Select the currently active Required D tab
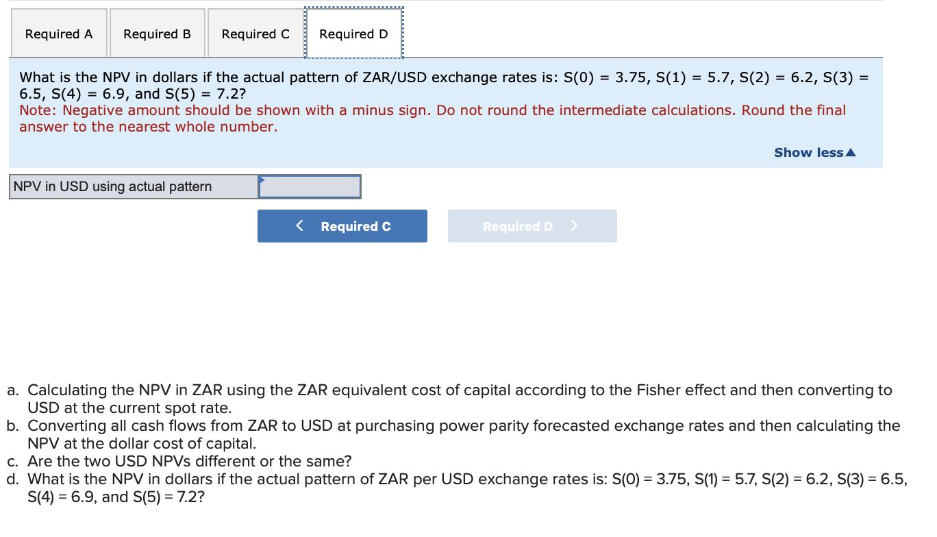Image resolution: width=937 pixels, height=537 pixels. [x=353, y=33]
